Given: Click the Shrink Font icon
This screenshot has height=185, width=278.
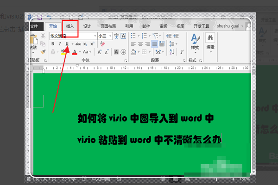Looking at the screenshot, I should coord(107,52).
